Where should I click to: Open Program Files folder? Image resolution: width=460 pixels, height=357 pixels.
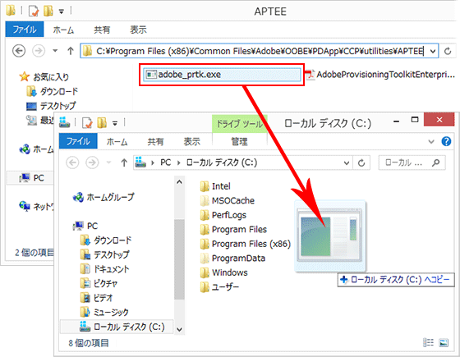(233, 230)
